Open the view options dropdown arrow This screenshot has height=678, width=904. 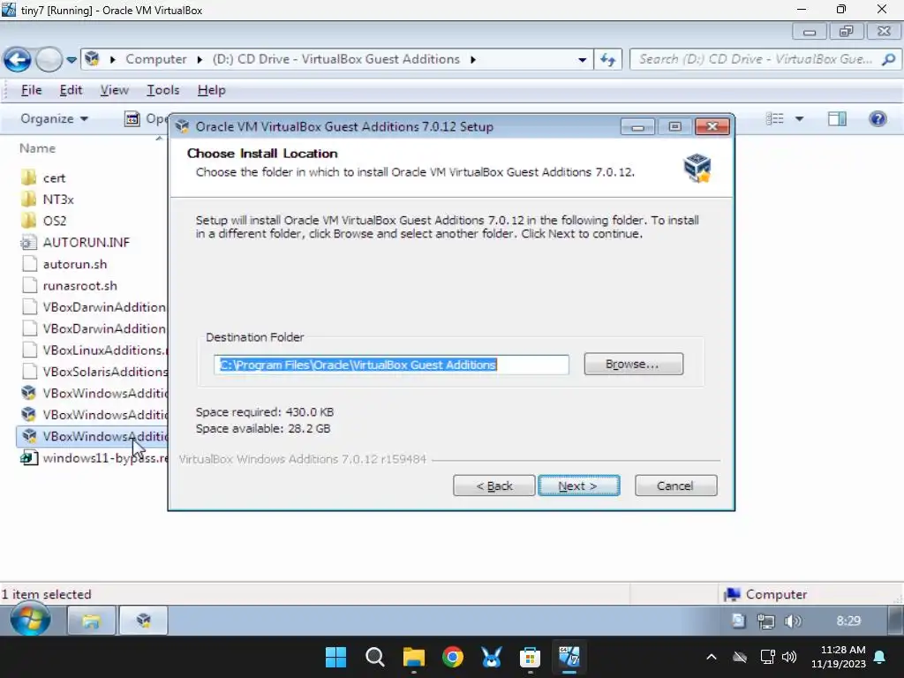(x=799, y=119)
